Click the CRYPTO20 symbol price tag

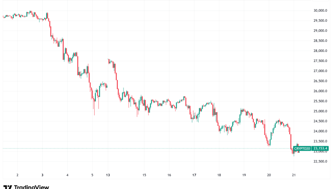pyautogui.click(x=302, y=148)
